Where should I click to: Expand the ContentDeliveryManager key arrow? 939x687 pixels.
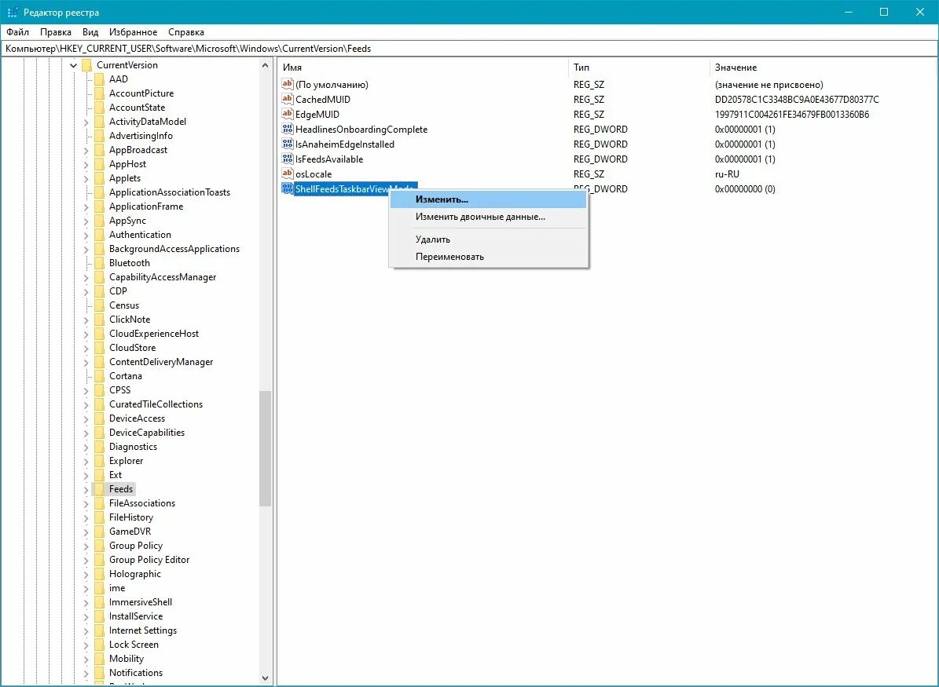[x=86, y=362]
